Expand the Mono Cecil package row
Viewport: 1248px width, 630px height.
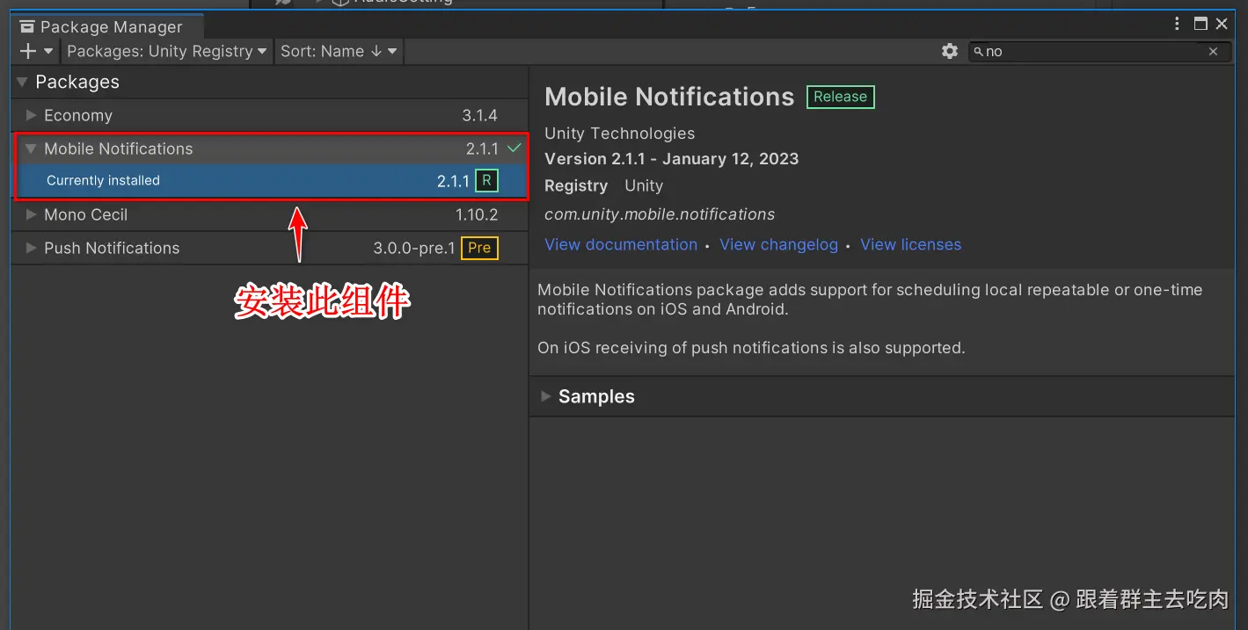click(x=31, y=214)
